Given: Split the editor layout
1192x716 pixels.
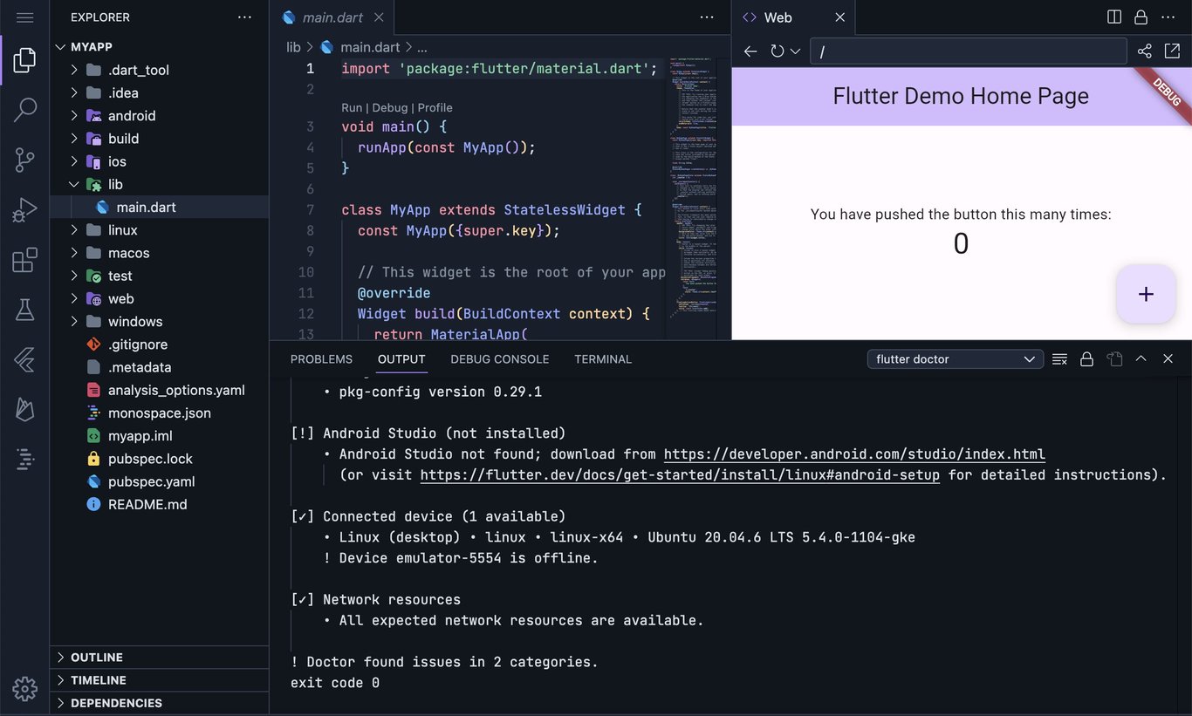Looking at the screenshot, I should pos(1114,17).
